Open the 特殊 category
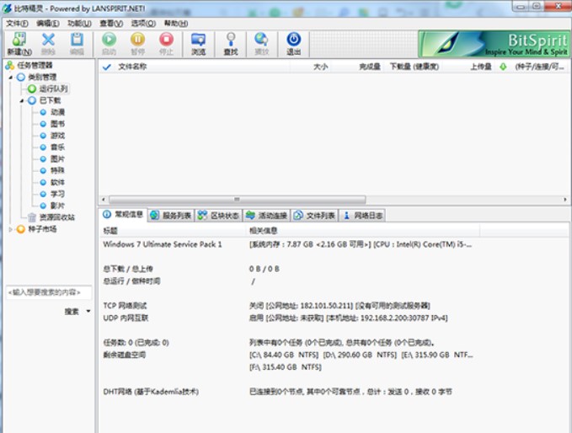The height and width of the screenshot is (433, 572). pyautogui.click(x=52, y=170)
